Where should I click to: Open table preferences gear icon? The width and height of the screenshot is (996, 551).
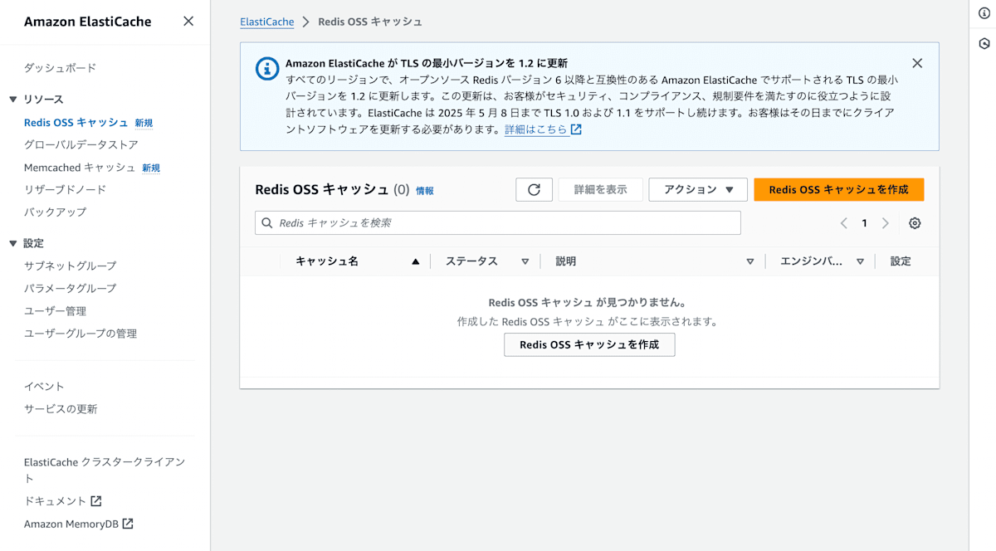coord(915,223)
